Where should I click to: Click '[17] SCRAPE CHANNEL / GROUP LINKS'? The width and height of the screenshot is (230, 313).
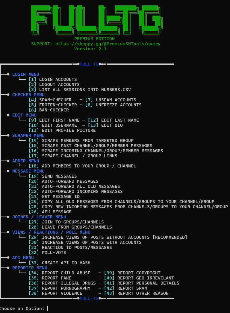click(x=73, y=156)
